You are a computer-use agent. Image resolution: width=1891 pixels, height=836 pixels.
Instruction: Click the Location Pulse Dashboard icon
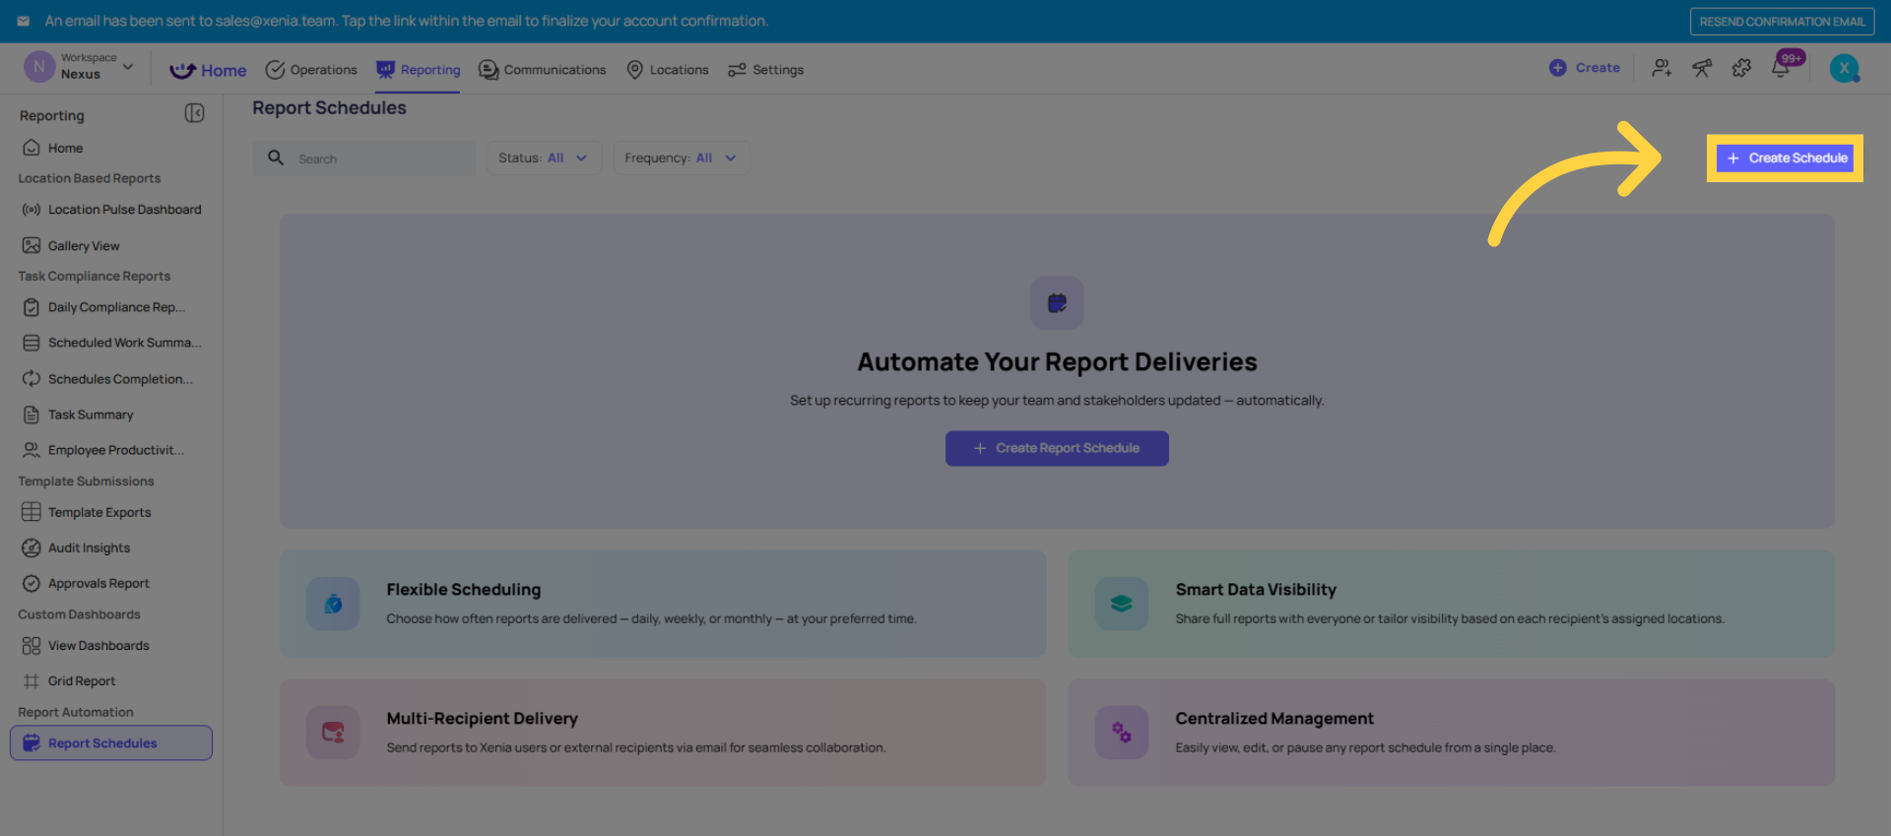[32, 210]
